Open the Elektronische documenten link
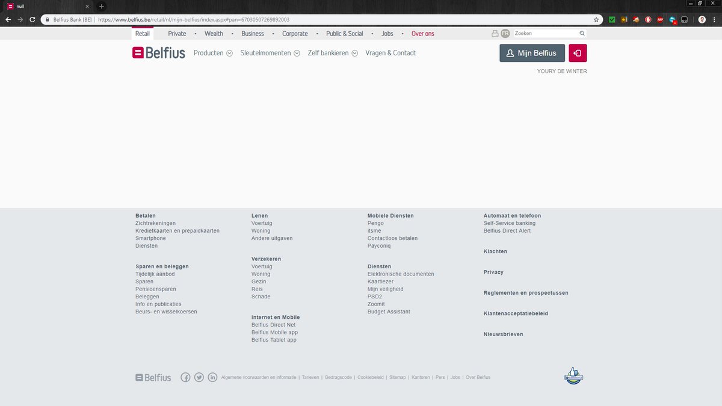This screenshot has height=406, width=722. pyautogui.click(x=401, y=274)
